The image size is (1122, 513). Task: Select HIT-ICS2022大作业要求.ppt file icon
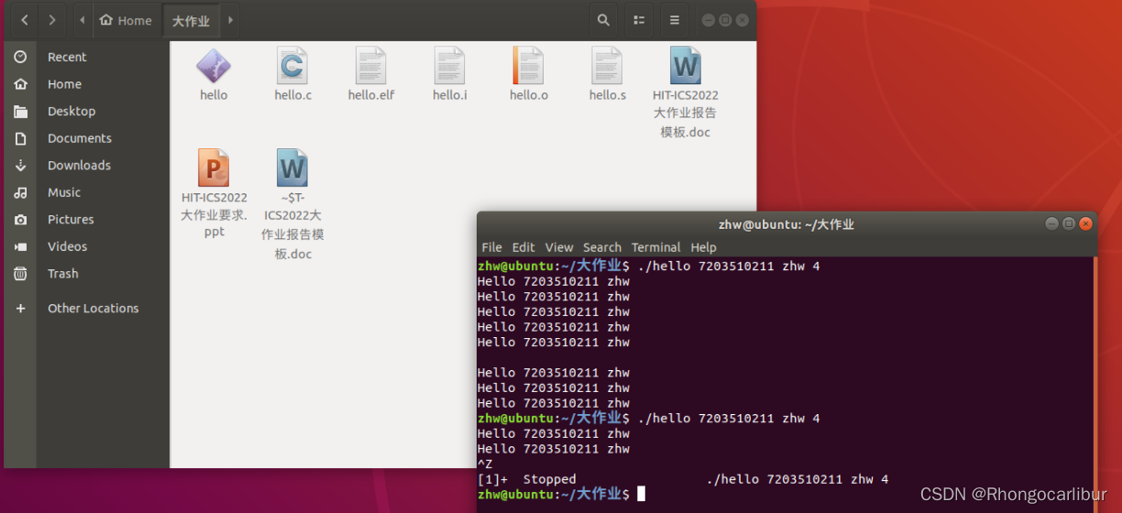[214, 168]
